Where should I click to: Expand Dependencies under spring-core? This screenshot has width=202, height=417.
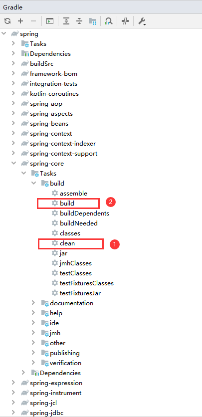tap(23, 373)
